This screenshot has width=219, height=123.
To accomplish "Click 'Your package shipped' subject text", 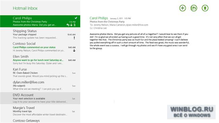I will [25, 34].
